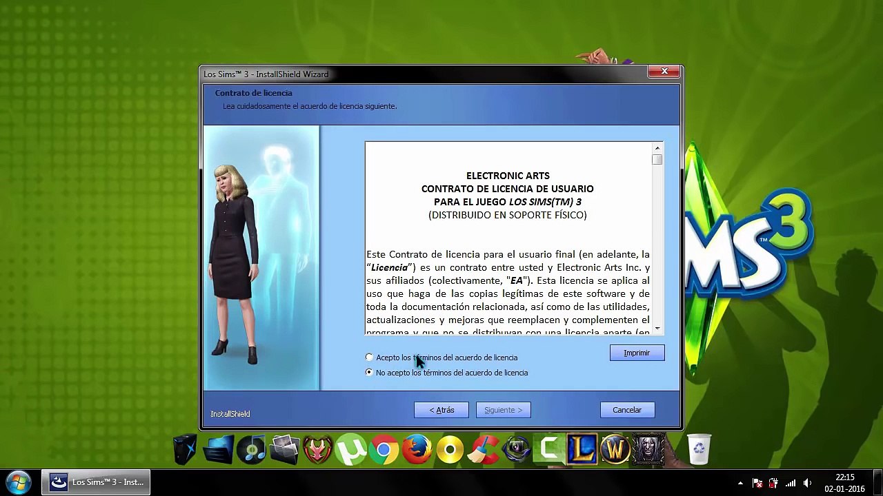Click the 'Los Sims 3 - Inst...' taskbar button

tap(96, 482)
